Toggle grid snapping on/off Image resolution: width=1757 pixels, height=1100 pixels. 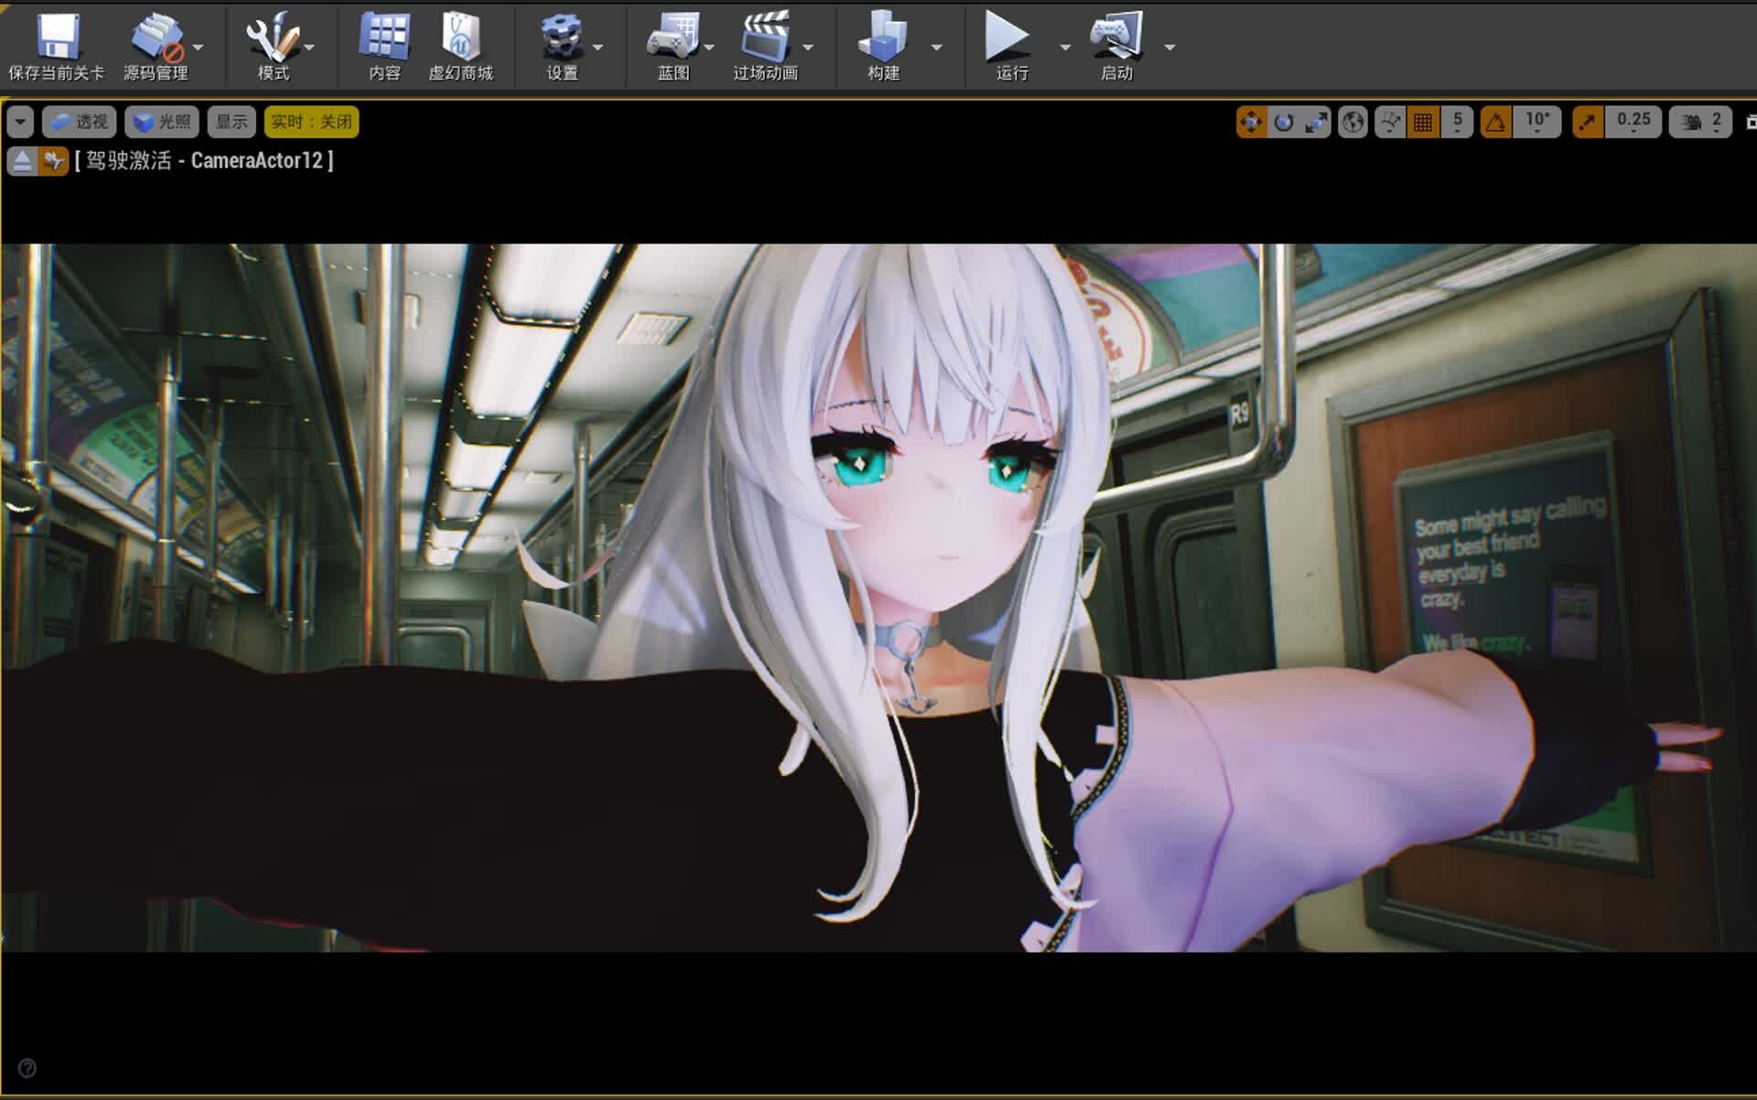click(1423, 122)
